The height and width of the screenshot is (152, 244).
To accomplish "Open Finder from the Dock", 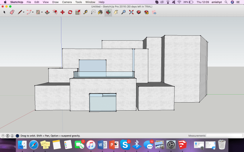I will (x=22, y=145).
